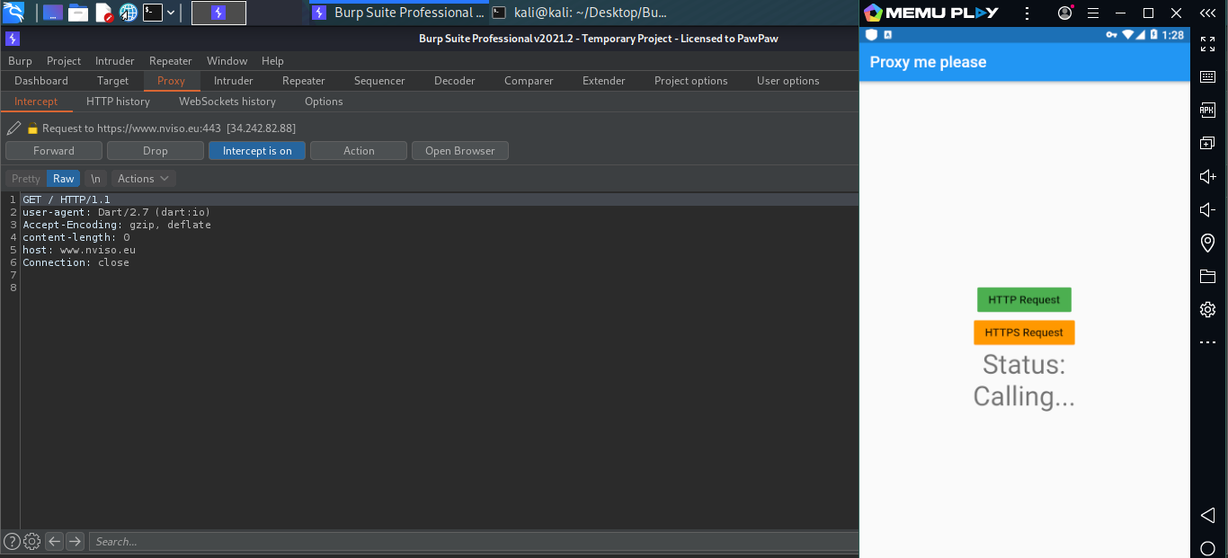Open the MEmu three-dot options menu

(1027, 13)
